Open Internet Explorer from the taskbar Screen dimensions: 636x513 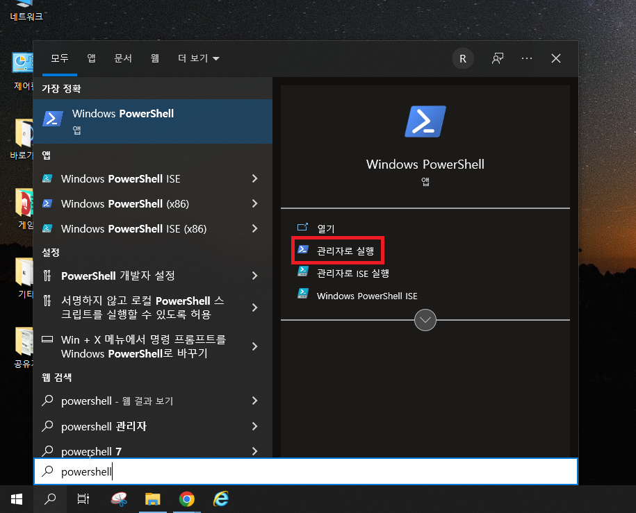[221, 499]
